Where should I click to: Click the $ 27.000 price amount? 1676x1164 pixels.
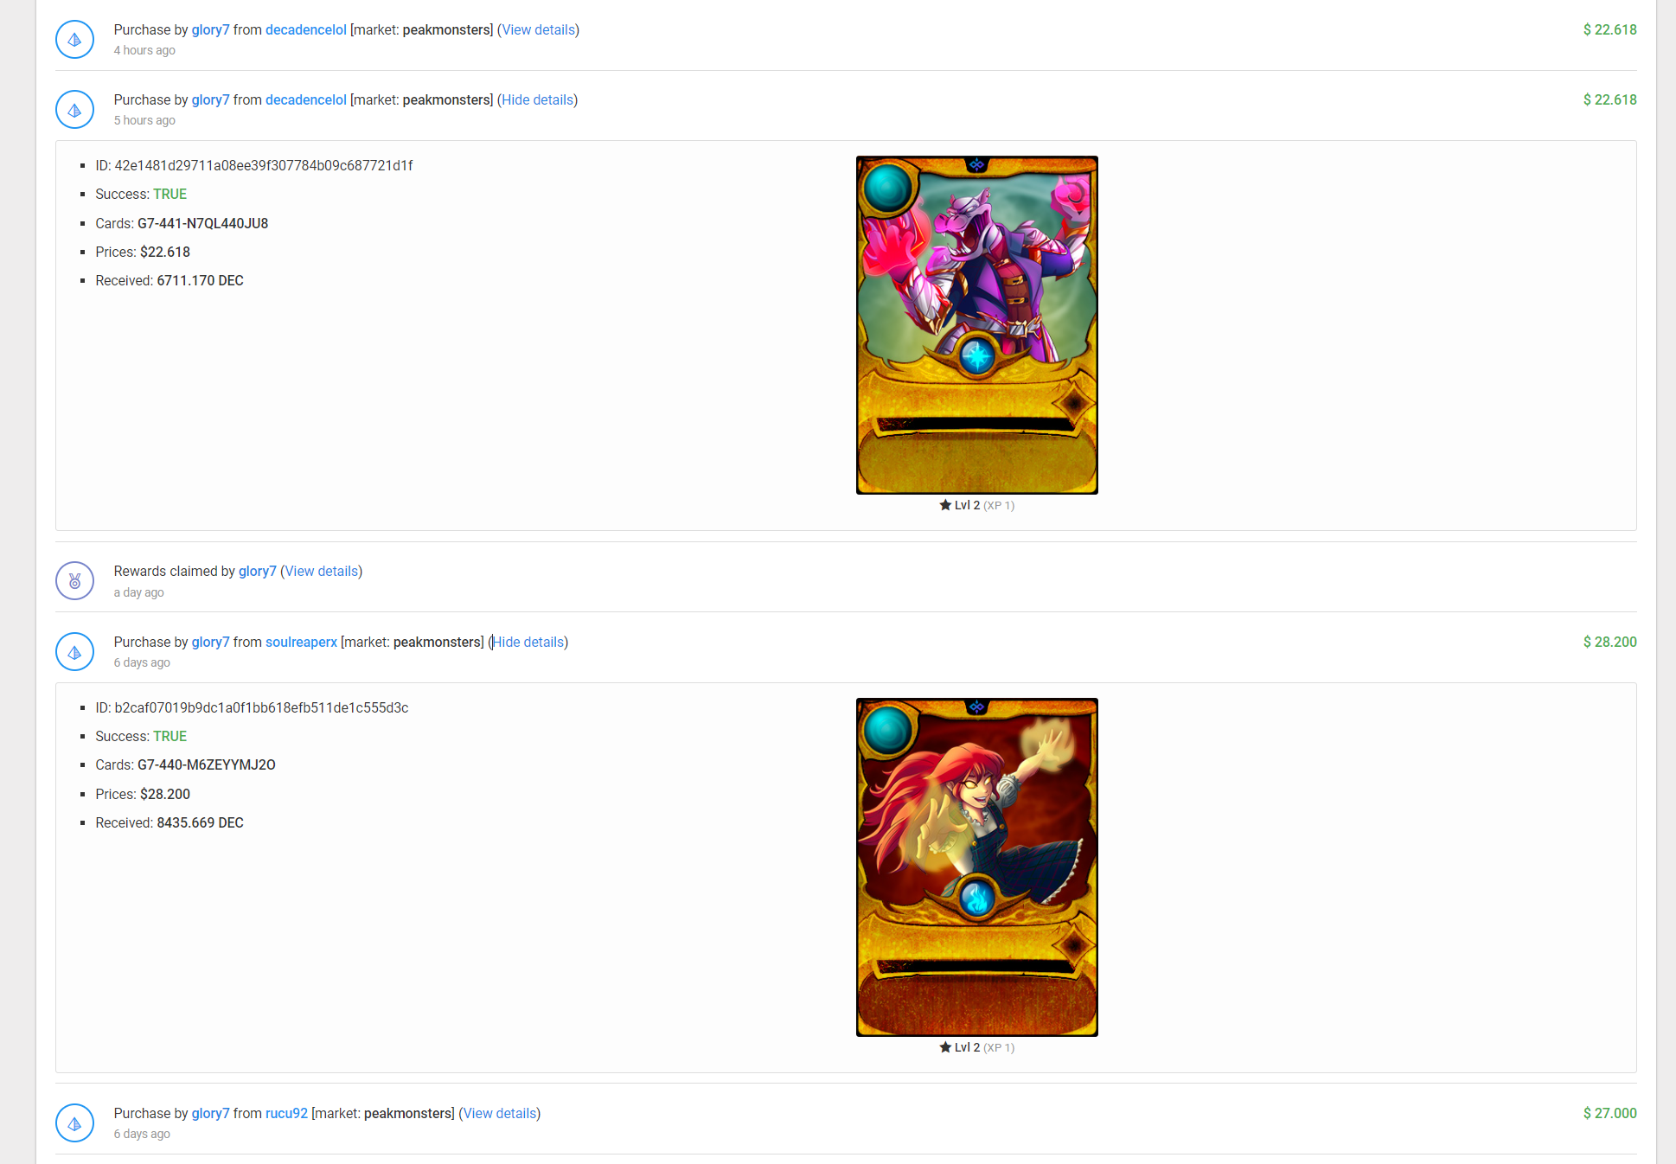click(x=1609, y=1113)
